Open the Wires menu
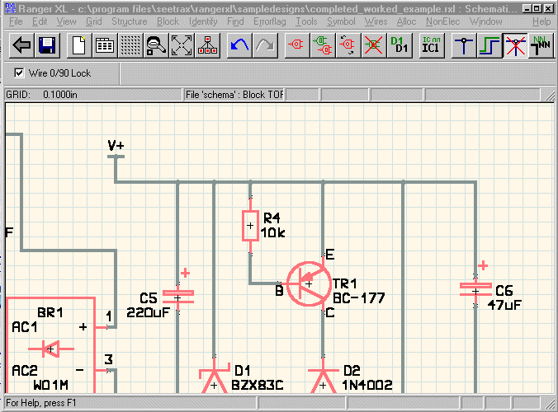Viewport: 558px width, 412px height. [x=376, y=21]
